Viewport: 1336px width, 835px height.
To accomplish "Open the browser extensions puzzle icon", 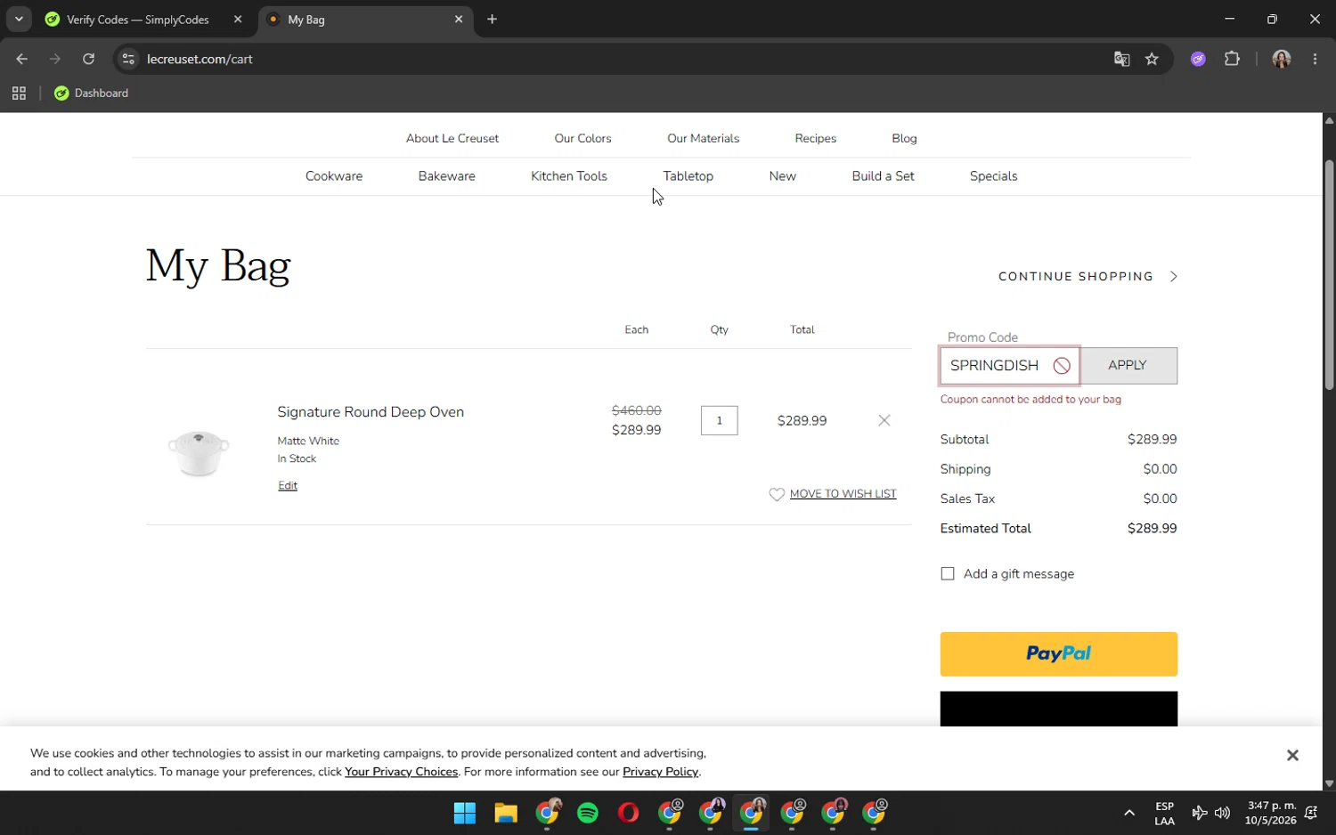I will (1232, 59).
